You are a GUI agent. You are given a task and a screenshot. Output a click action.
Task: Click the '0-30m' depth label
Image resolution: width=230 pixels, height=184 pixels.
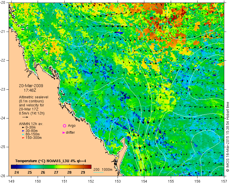tap(30, 127)
